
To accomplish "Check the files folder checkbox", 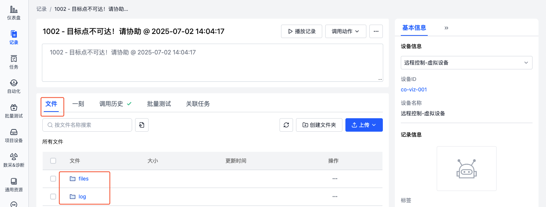I will point(53,179).
